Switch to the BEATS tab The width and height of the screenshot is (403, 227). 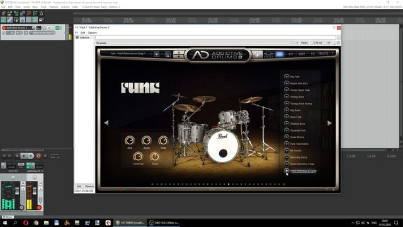pos(324,54)
